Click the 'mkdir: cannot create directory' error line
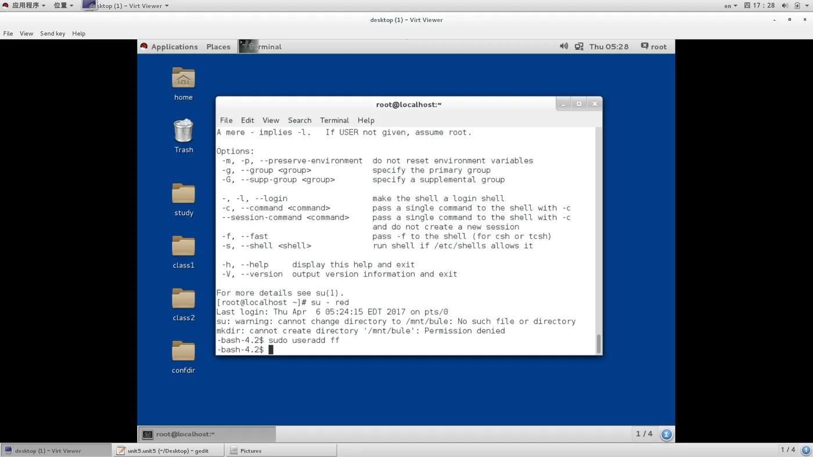Screen dimensions: 813x457 tap(361, 331)
